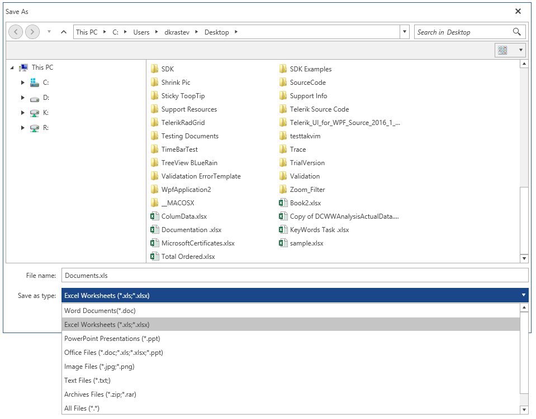Image resolution: width=536 pixels, height=419 pixels.
Task: Click the search magnifier icon
Action: point(516,32)
